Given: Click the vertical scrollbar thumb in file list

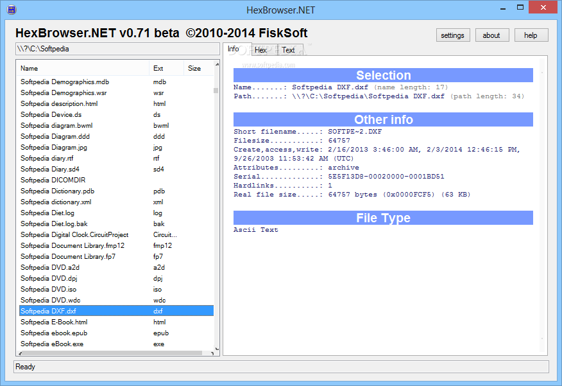Looking at the screenshot, I should [216, 91].
